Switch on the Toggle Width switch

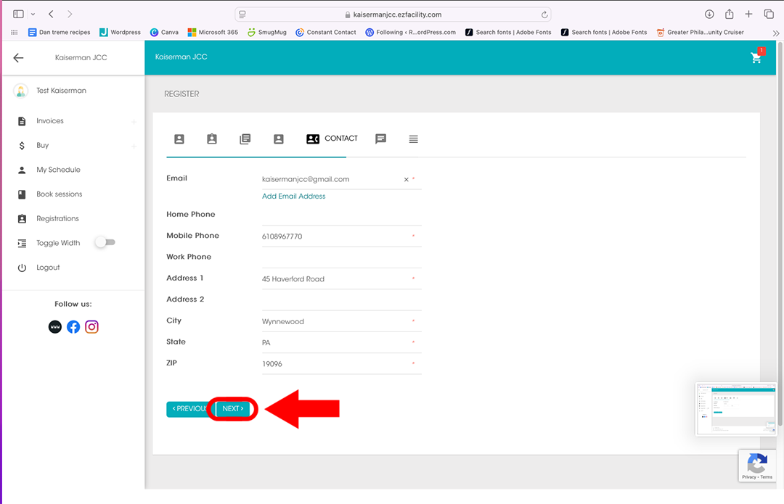coord(105,243)
